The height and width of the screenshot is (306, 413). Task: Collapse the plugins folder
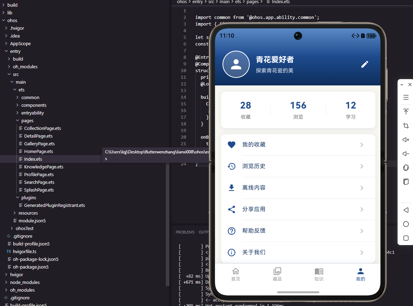[18, 197]
